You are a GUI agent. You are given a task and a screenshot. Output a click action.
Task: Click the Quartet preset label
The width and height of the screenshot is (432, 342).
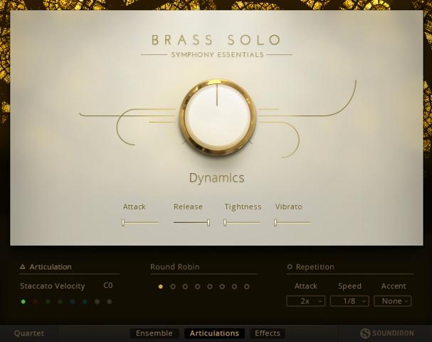pyautogui.click(x=29, y=333)
